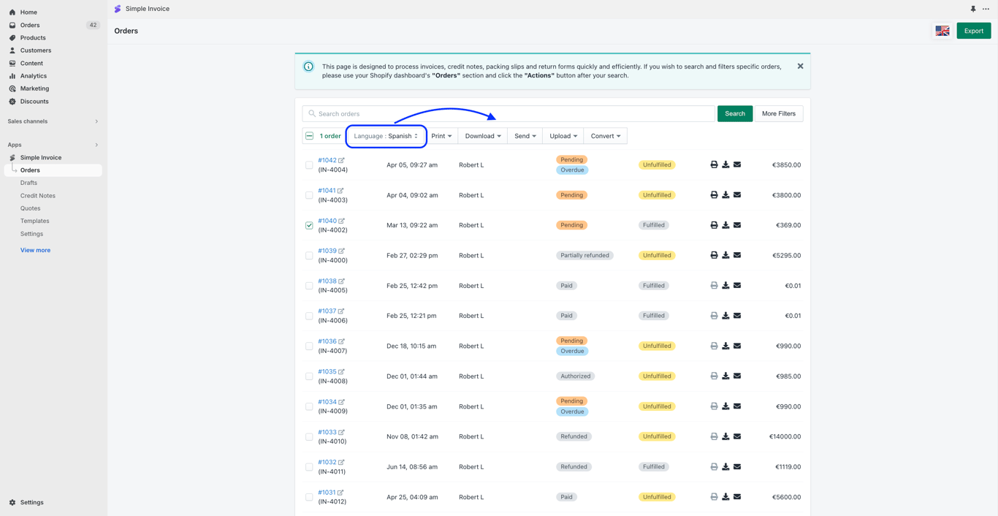Click the More Filters button
998x516 pixels.
tap(779, 113)
